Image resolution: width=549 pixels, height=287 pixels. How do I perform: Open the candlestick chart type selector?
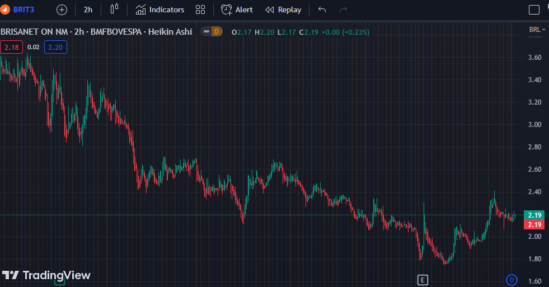tap(114, 9)
